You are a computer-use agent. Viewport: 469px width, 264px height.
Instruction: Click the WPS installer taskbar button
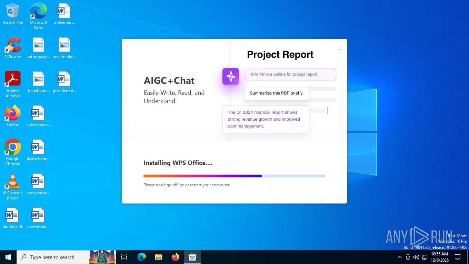coord(192,257)
